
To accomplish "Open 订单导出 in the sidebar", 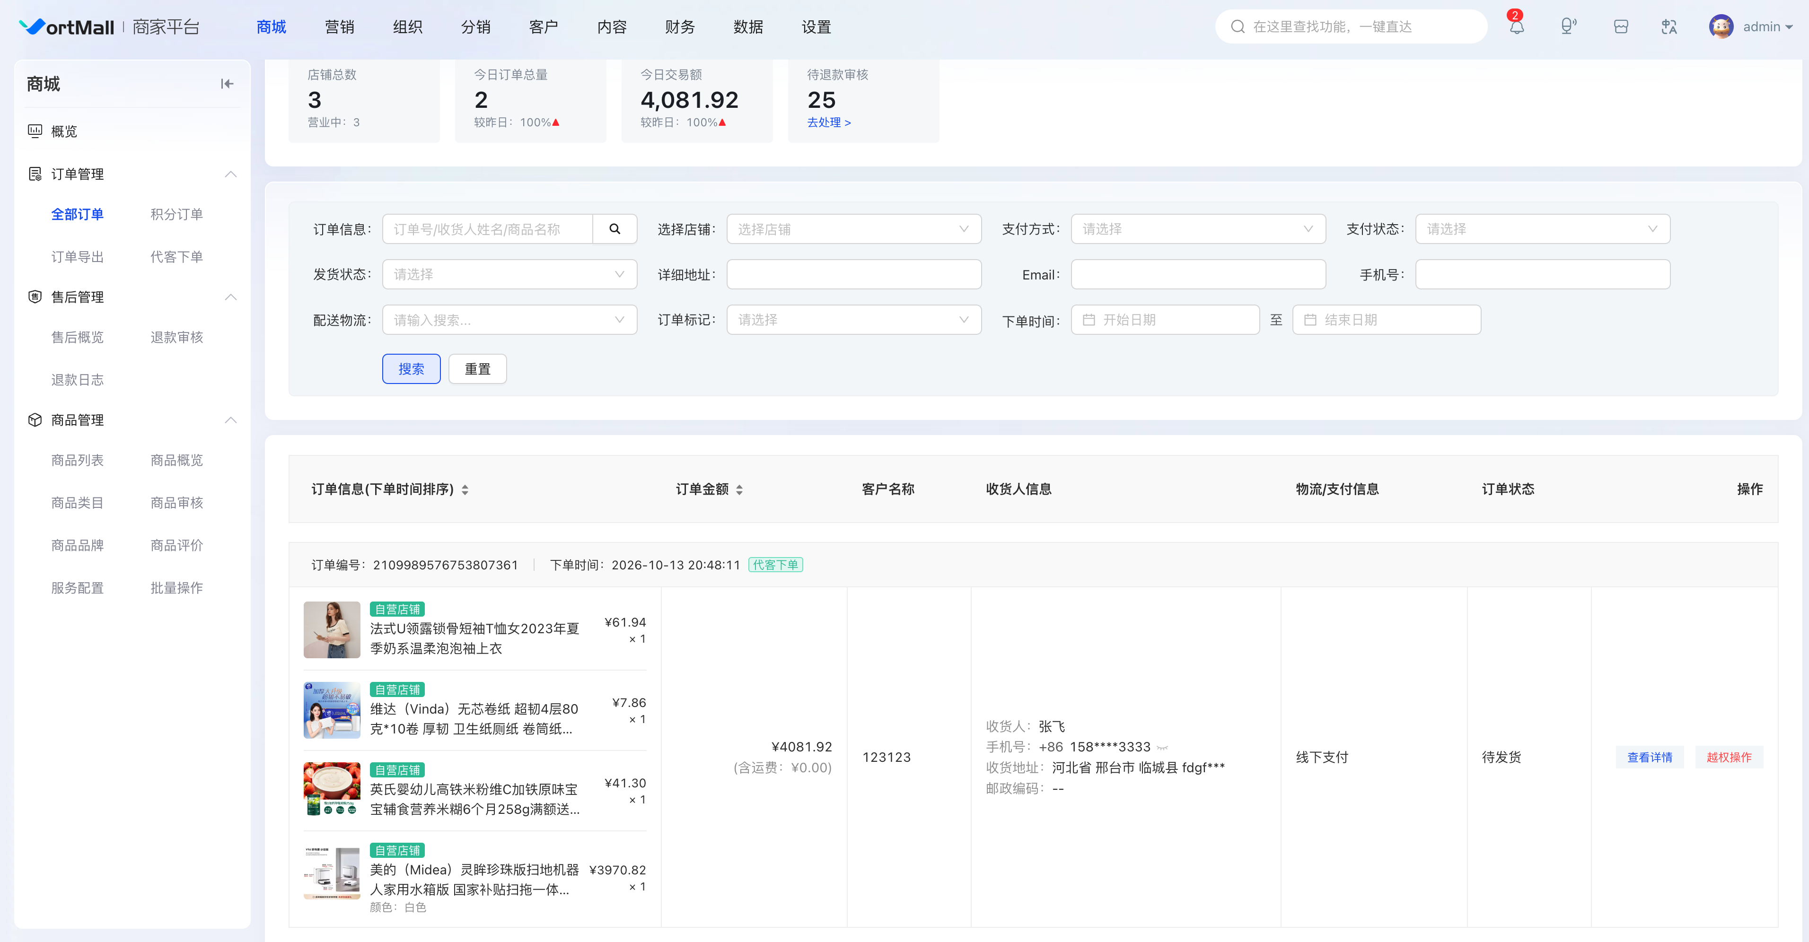I will [x=77, y=256].
